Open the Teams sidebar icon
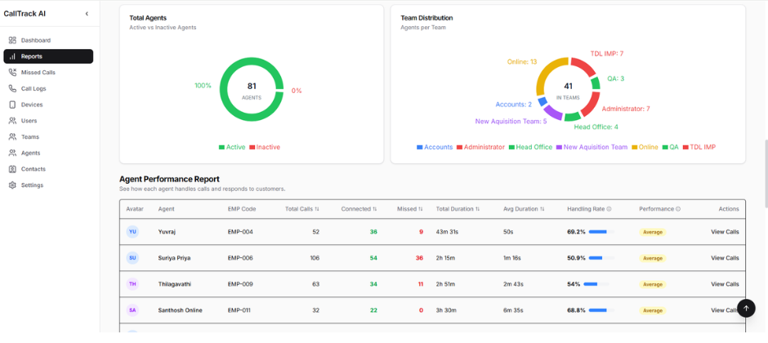 click(13, 137)
